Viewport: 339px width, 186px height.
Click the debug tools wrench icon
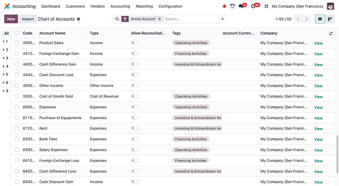(266, 6)
